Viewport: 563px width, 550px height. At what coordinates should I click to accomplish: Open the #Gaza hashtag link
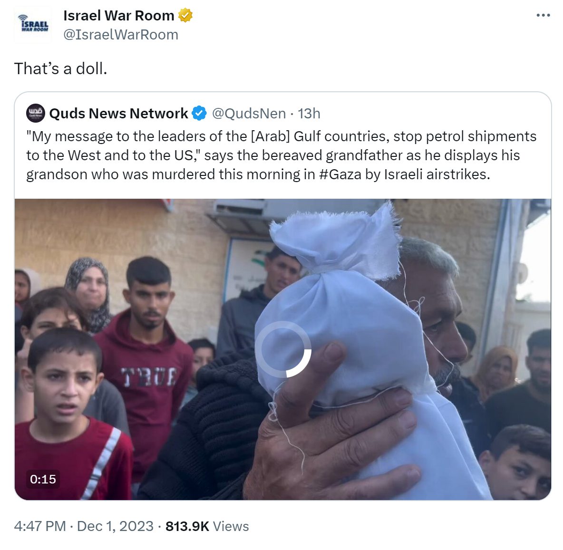[x=340, y=174]
